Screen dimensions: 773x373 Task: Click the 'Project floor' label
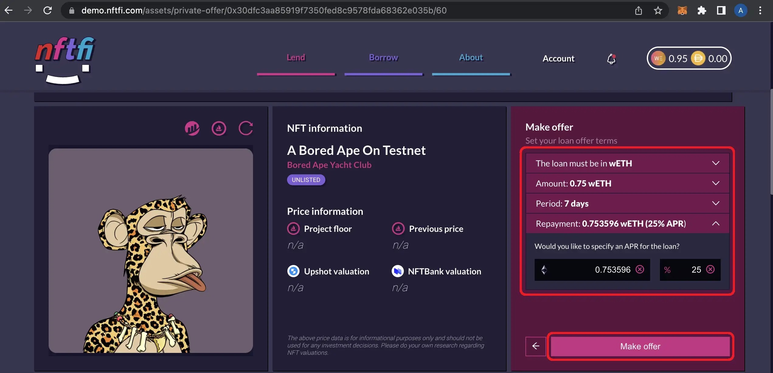click(x=328, y=229)
